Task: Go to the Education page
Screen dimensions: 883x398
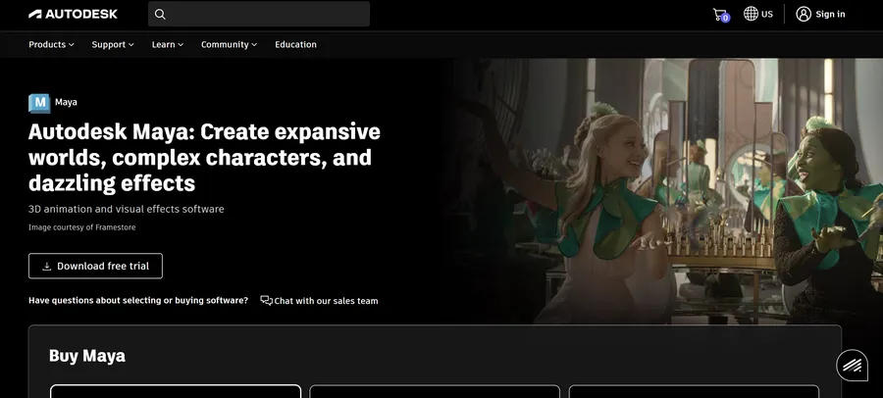Action: [x=295, y=44]
